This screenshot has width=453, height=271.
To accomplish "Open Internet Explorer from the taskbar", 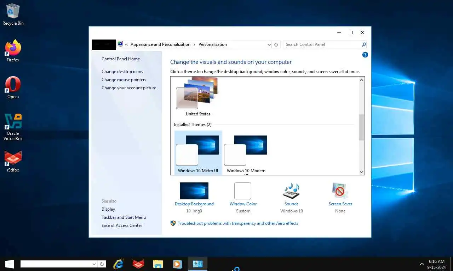I will point(119,264).
